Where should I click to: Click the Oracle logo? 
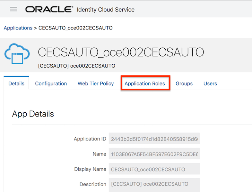click(x=49, y=9)
